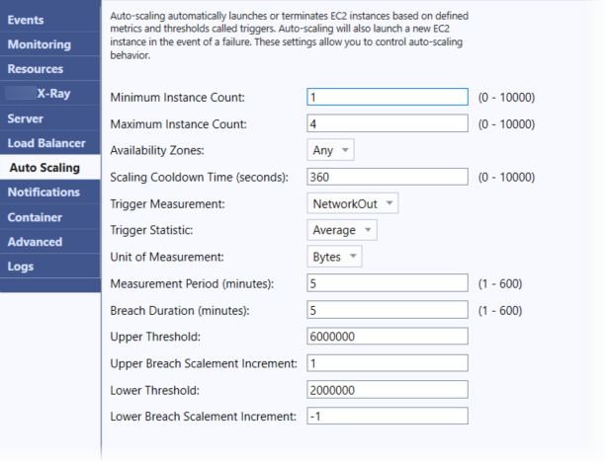The height and width of the screenshot is (462, 606).
Task: Click the Minimum Instance Count field
Action: pyautogui.click(x=387, y=97)
